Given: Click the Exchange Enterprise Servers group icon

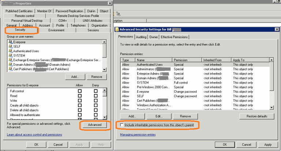Looking at the screenshot, I should pos(10,60).
